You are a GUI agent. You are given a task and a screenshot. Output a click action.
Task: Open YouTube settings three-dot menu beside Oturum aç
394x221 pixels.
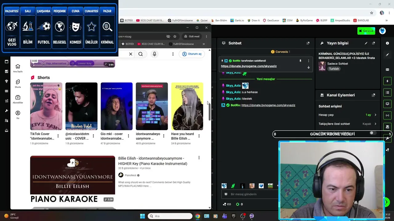coord(173,54)
